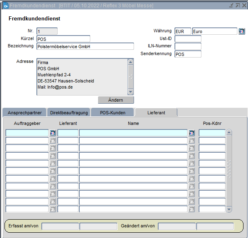Viewport: 248px width, 238px height.
Task: Click Name lookup icon in last row
Action: point(192,209)
